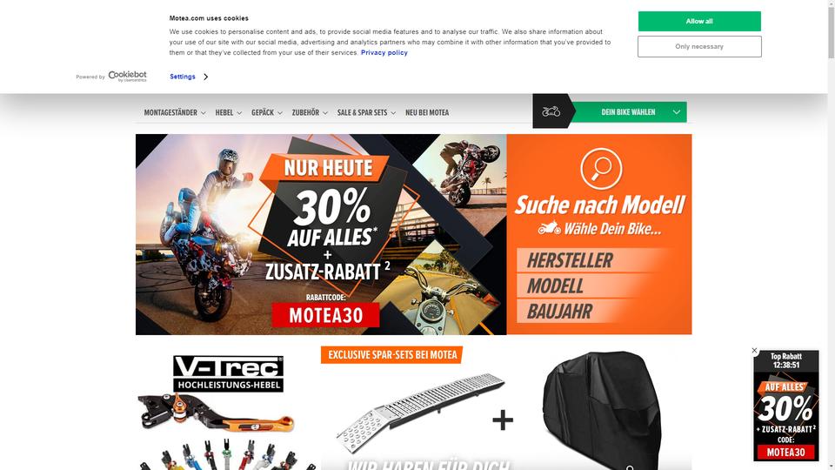Click the Settings chevron arrow

click(205, 77)
